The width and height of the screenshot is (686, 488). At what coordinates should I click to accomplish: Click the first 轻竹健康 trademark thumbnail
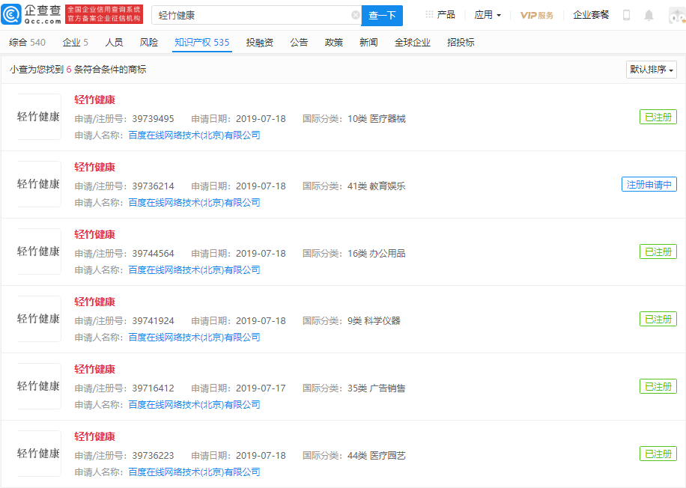pos(37,117)
